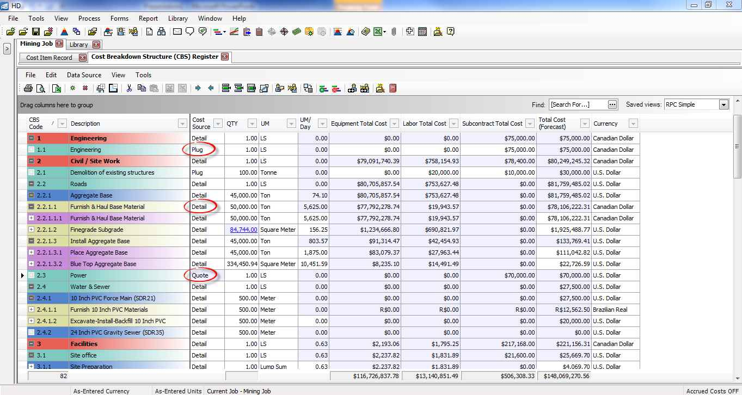Click the Print Preview magnifier icon
This screenshot has width=742, height=395.
pyautogui.click(x=40, y=88)
